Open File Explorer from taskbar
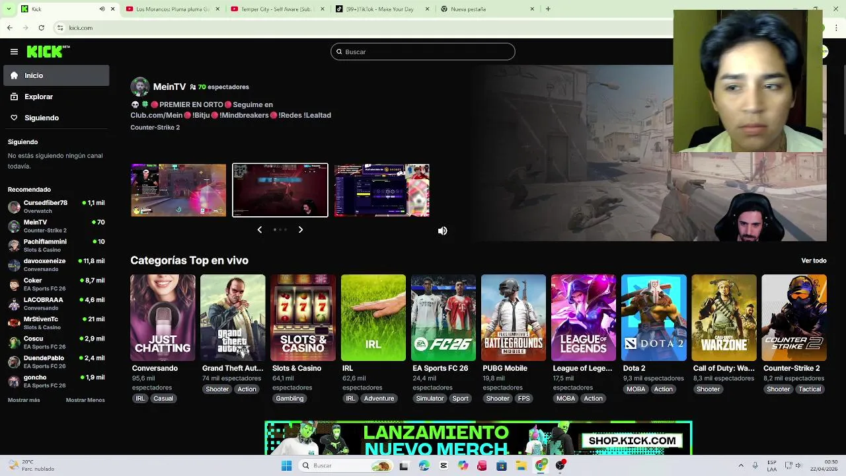The width and height of the screenshot is (846, 476). point(521,465)
